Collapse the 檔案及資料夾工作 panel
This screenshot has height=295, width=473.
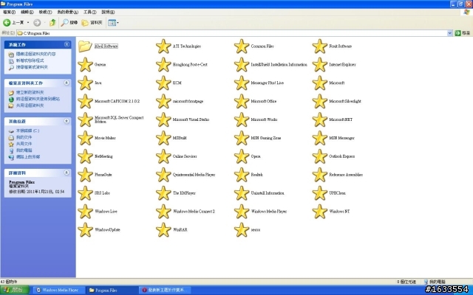pos(67,83)
